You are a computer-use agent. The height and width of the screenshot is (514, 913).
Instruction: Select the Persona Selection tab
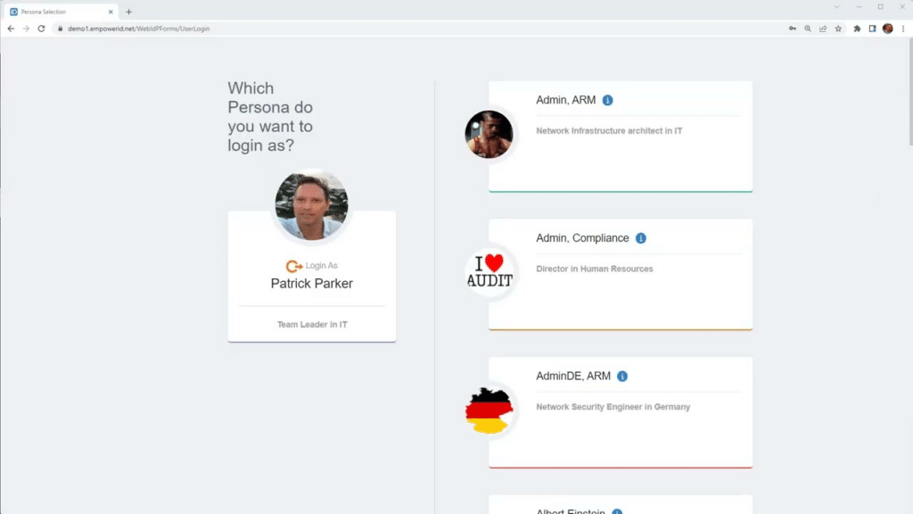[x=58, y=12]
